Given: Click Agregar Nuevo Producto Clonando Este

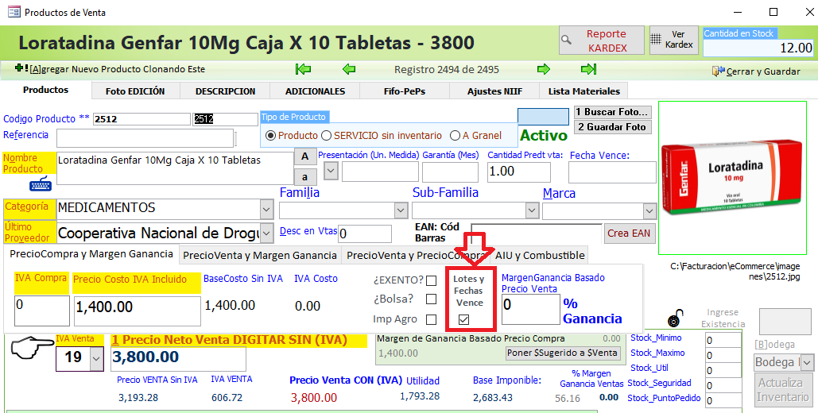Looking at the screenshot, I should (110, 69).
